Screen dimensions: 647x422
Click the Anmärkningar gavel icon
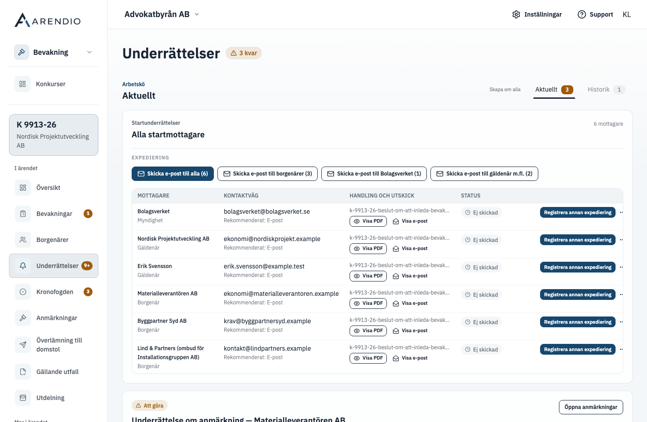tap(23, 318)
